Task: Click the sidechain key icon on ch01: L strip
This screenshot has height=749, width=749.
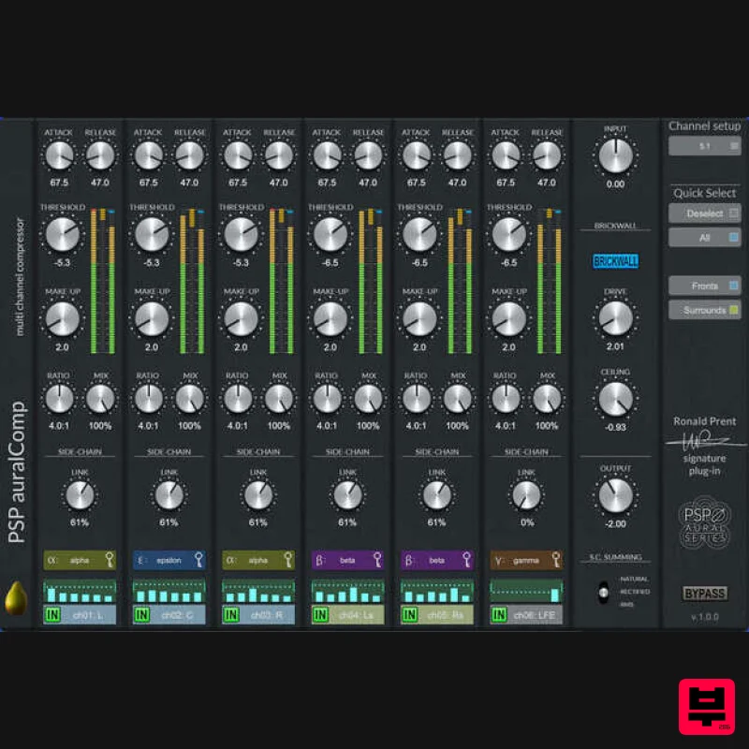Action: [x=110, y=559]
